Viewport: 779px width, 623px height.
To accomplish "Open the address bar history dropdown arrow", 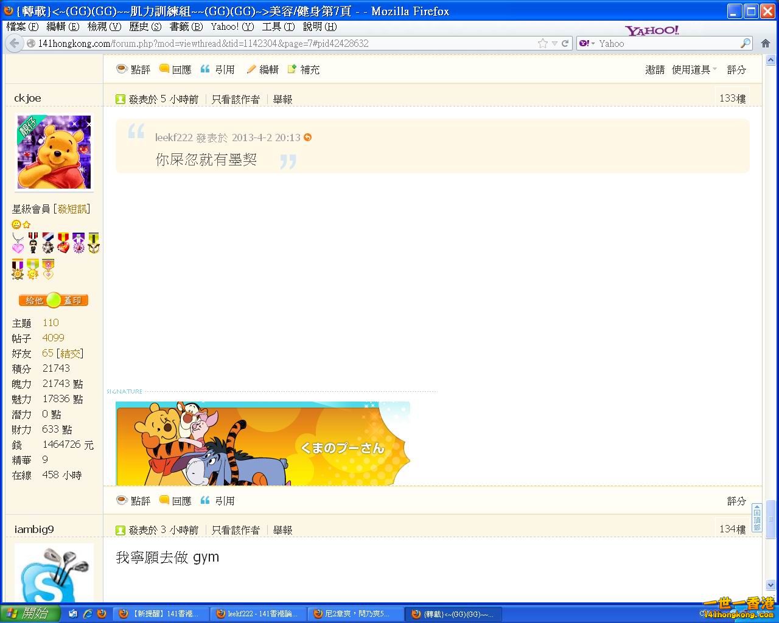I will click(x=554, y=43).
